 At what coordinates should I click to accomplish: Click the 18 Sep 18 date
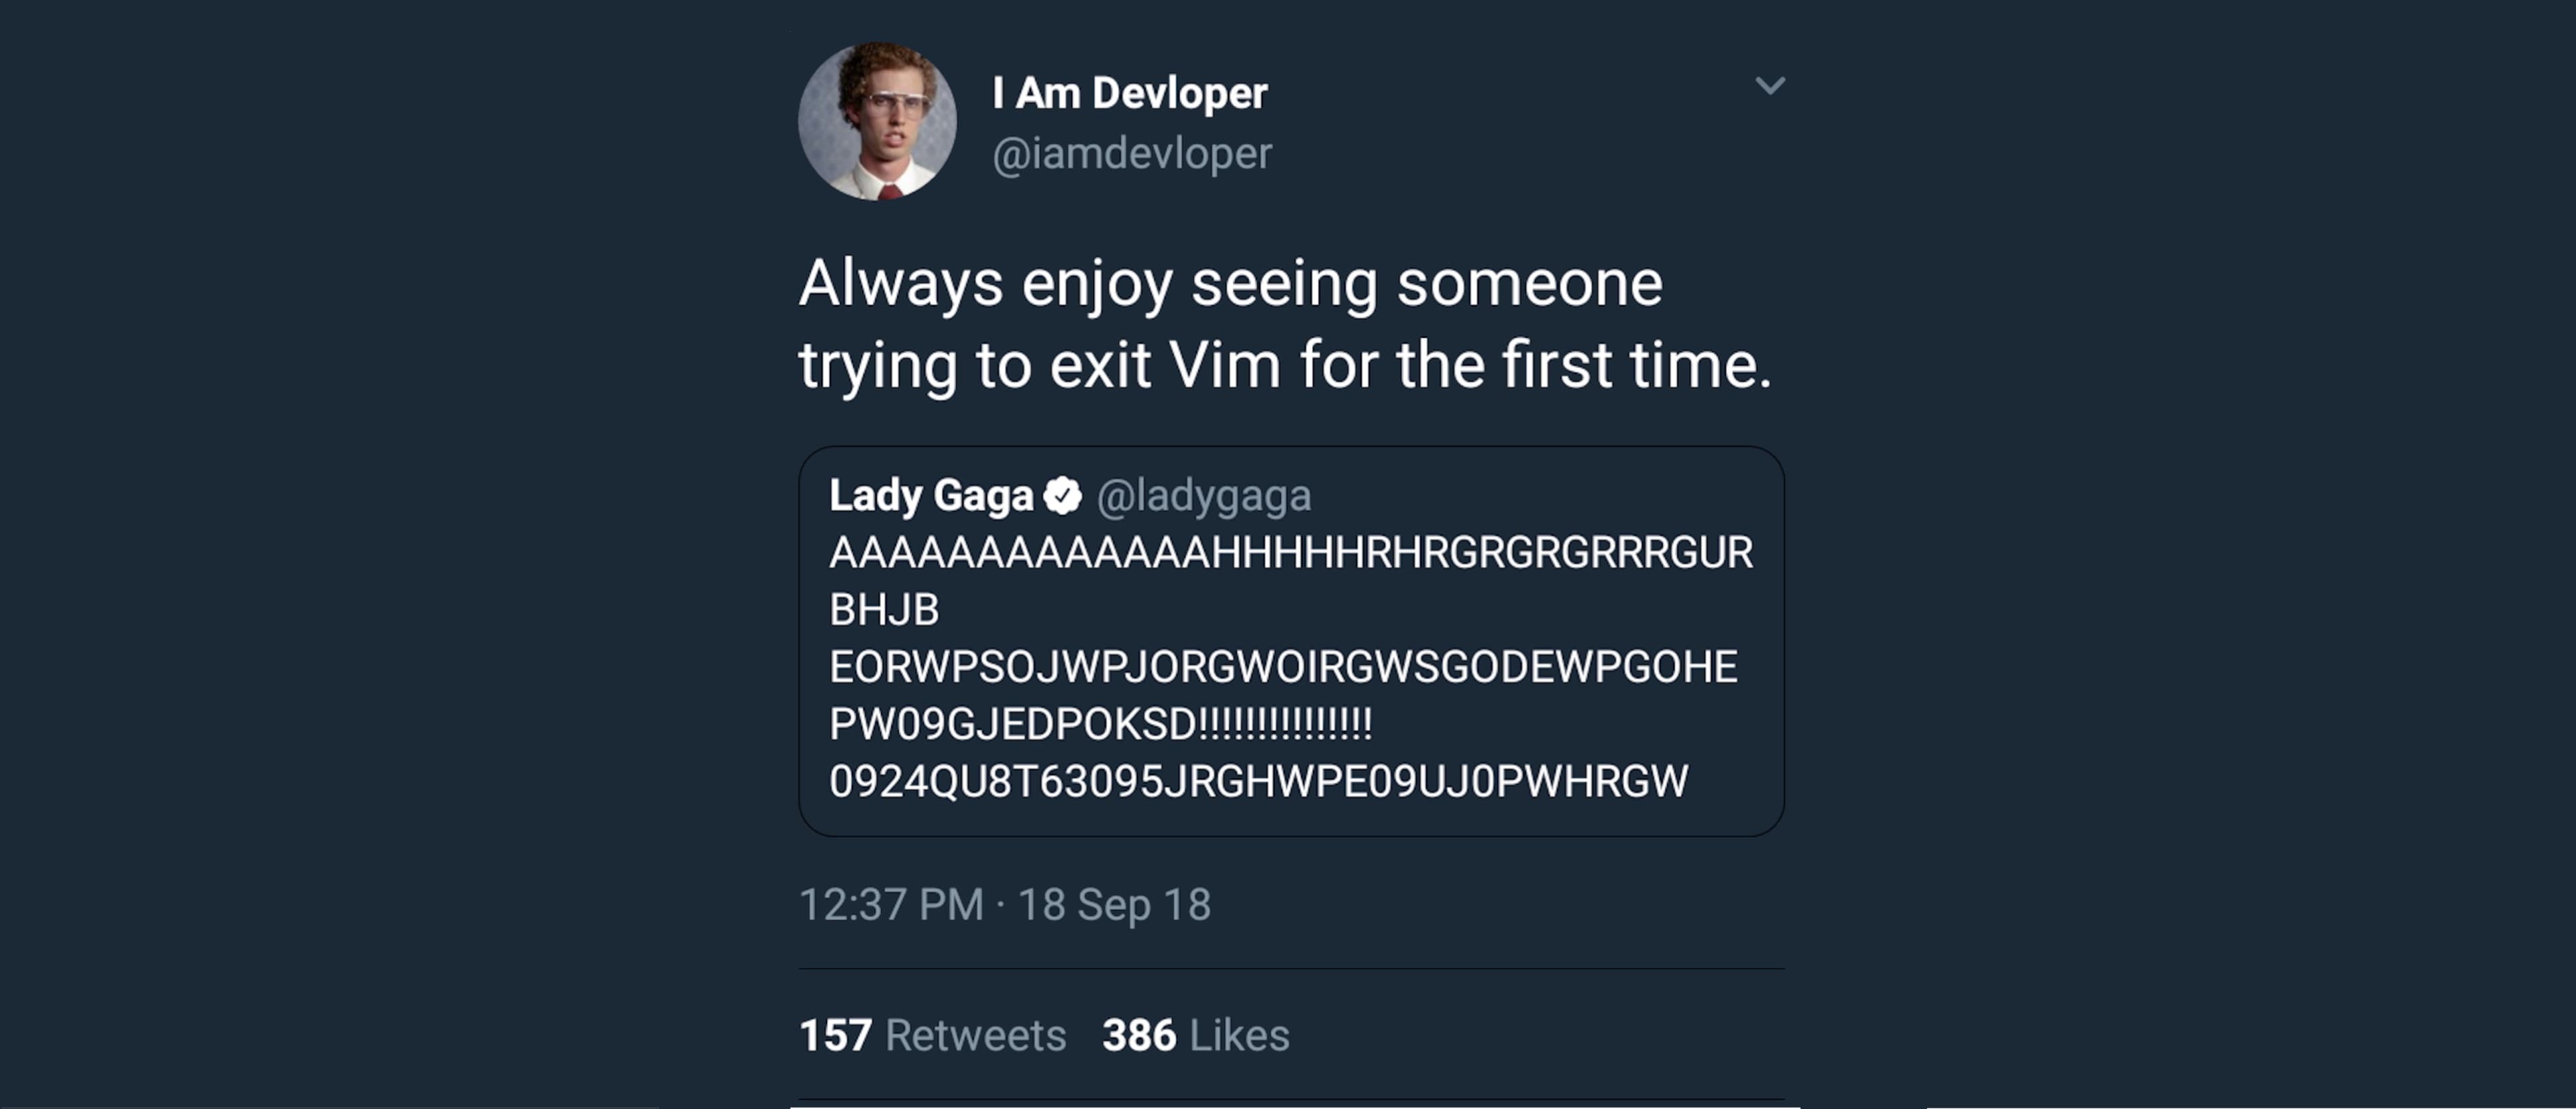tap(1114, 904)
